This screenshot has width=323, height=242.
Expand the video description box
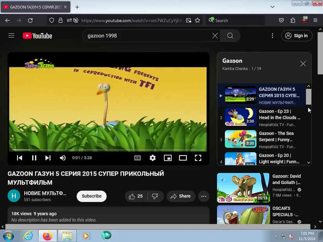(109, 216)
